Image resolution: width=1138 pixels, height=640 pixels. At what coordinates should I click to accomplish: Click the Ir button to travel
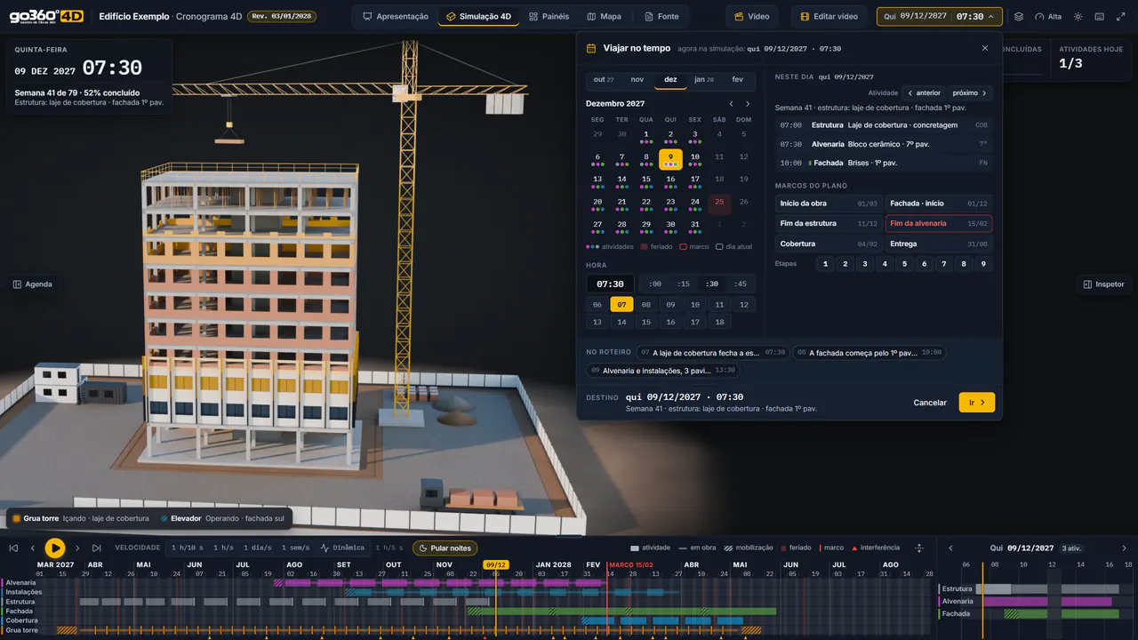pyautogui.click(x=976, y=403)
